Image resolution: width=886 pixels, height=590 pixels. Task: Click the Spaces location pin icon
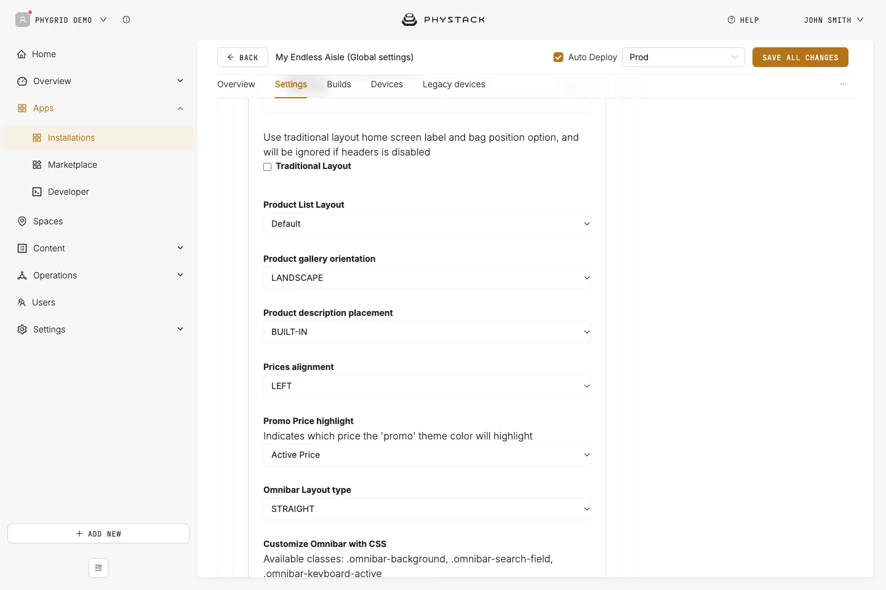(22, 221)
